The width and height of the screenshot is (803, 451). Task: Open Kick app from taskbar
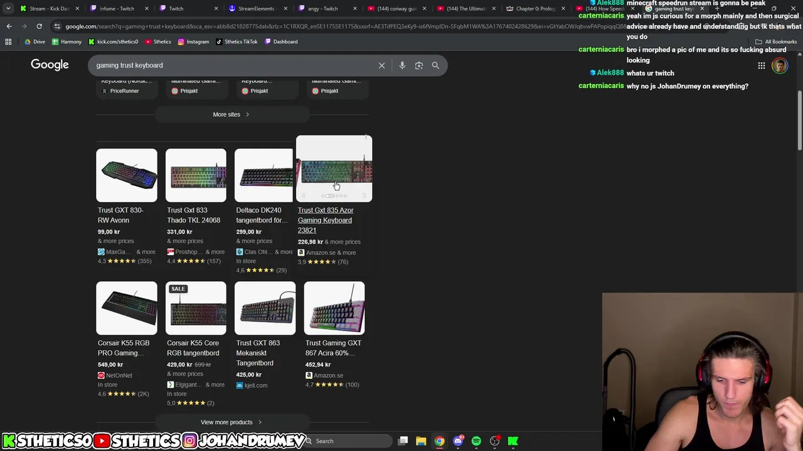click(x=513, y=441)
